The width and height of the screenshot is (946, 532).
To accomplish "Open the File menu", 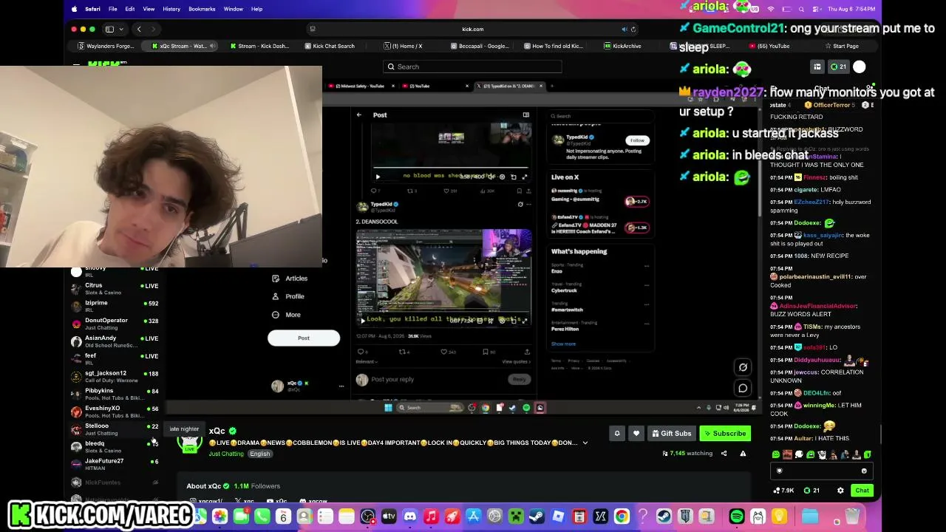I will click(x=113, y=9).
